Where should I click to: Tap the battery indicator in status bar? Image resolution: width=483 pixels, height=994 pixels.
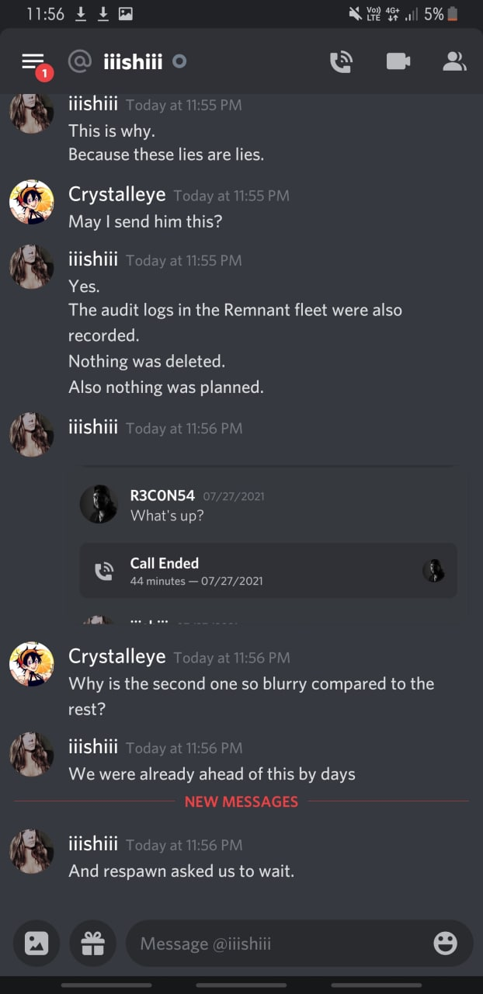453,14
